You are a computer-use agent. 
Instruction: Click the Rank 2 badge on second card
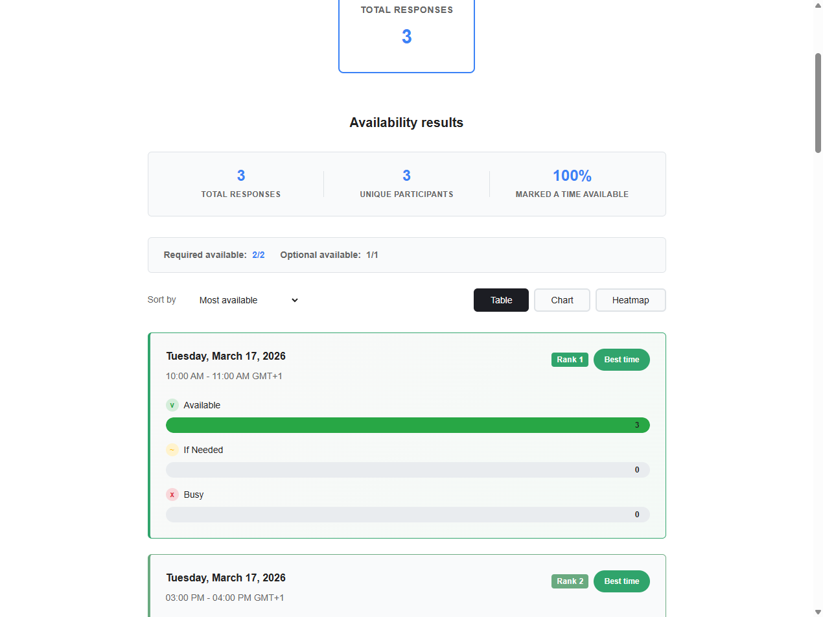click(570, 581)
